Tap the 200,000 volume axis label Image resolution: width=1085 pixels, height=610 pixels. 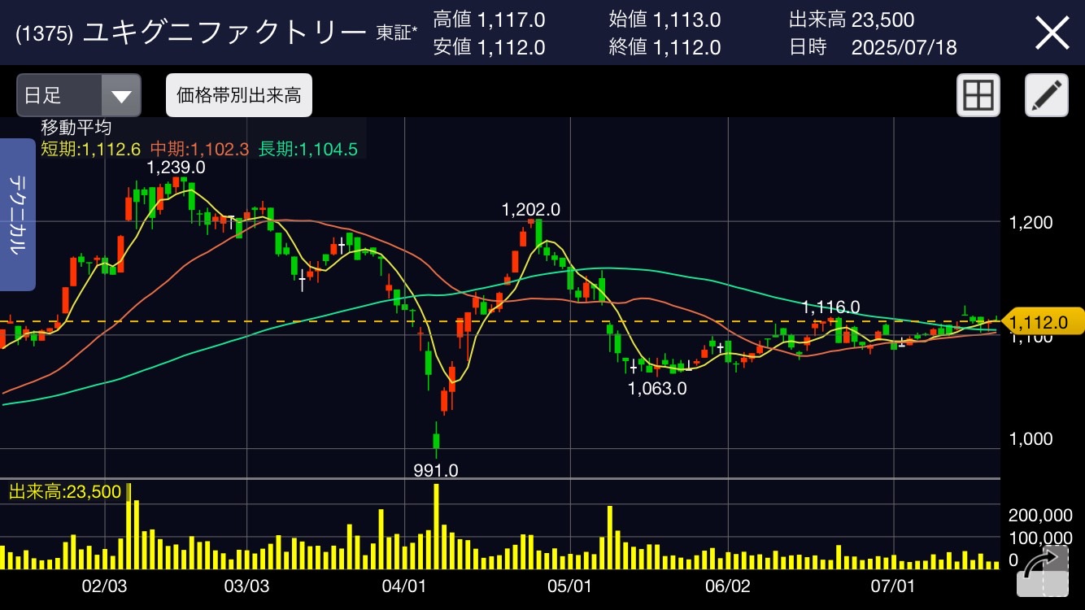tap(1040, 515)
